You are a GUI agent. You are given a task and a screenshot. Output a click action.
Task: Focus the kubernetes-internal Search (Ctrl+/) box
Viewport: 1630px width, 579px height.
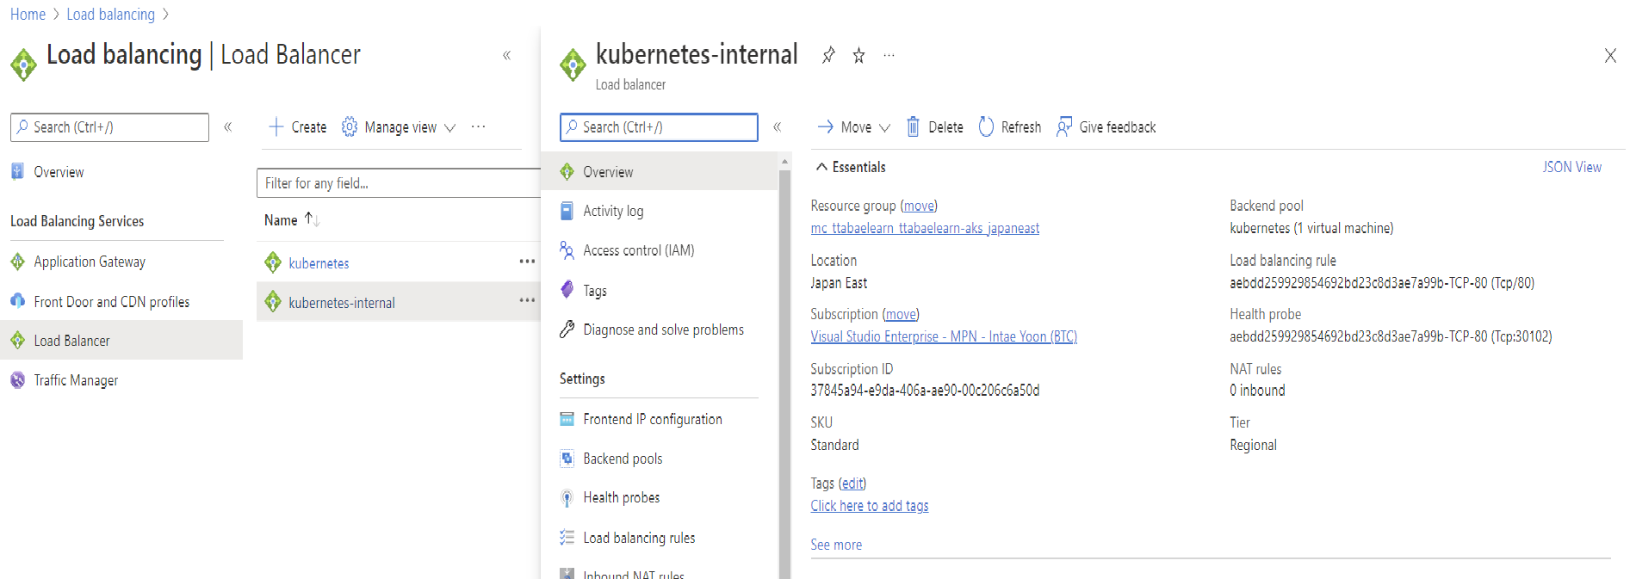tap(659, 126)
